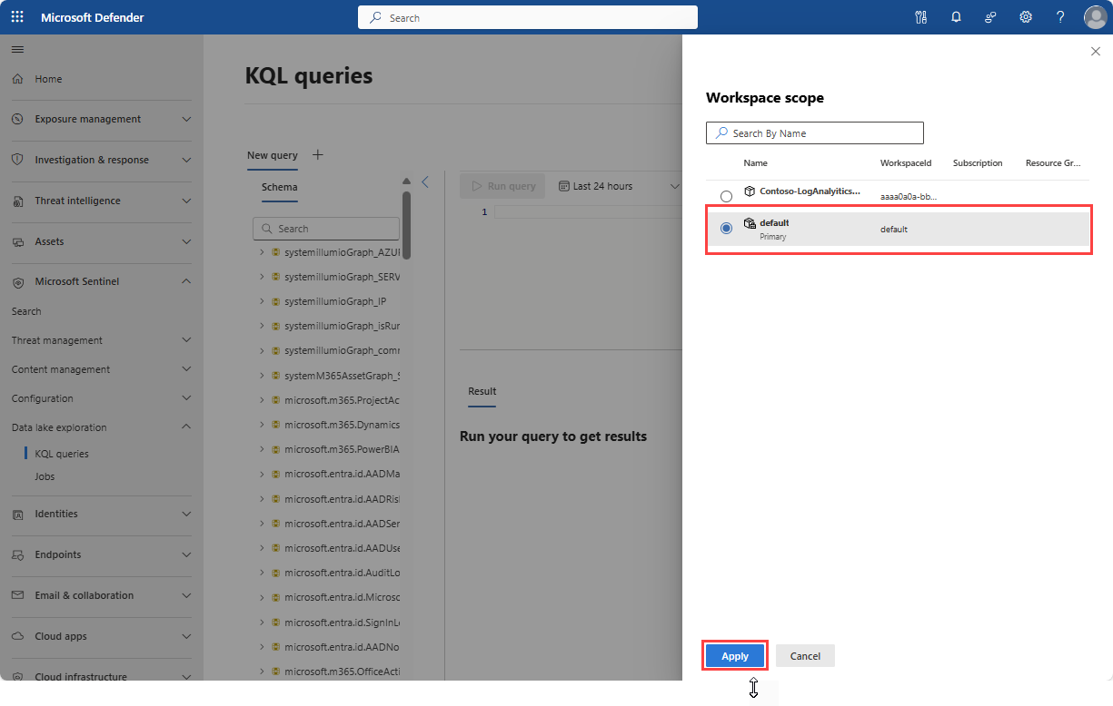Sort by the WorkspaceId column header

(906, 163)
